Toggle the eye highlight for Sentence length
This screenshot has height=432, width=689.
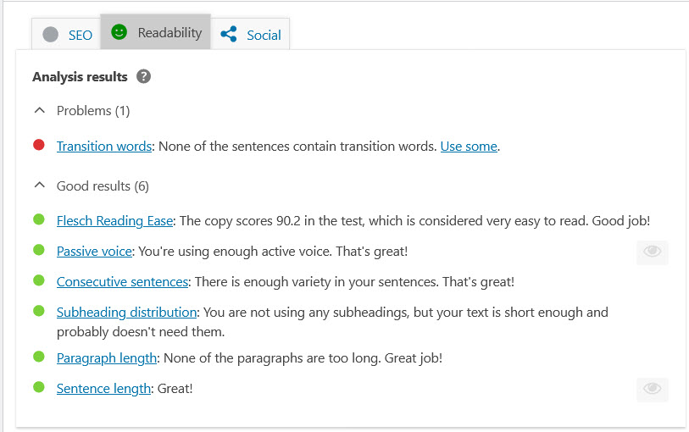[652, 389]
